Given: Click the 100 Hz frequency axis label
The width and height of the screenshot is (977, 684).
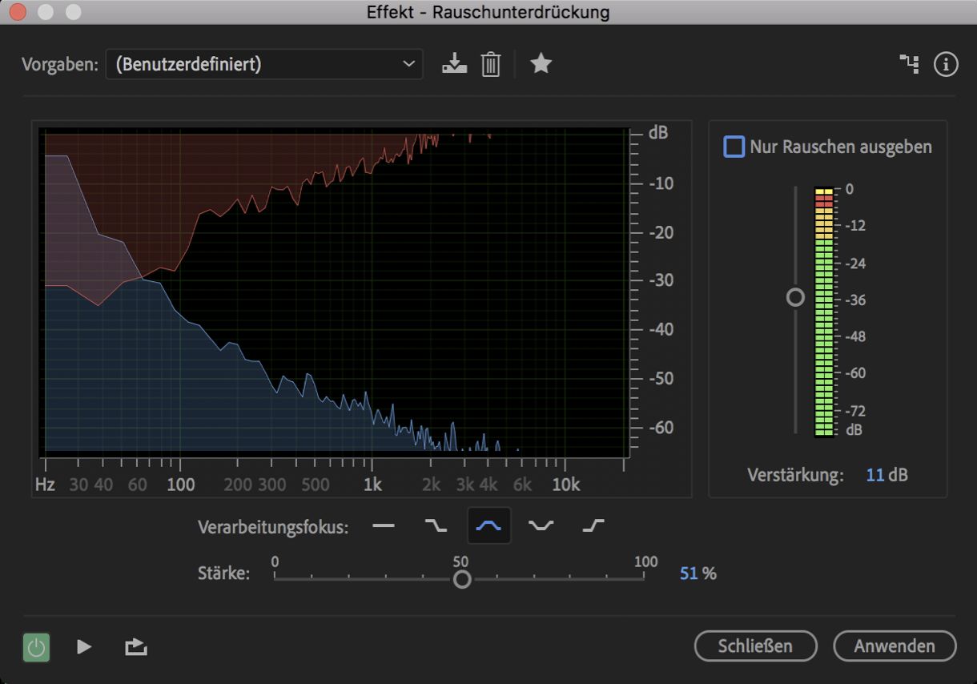Looking at the screenshot, I should 181,485.
